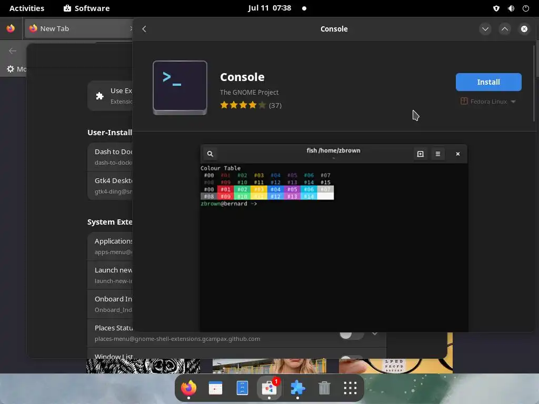The height and width of the screenshot is (404, 539).
Task: Click The GNOME Project developer text
Action: tap(249, 92)
